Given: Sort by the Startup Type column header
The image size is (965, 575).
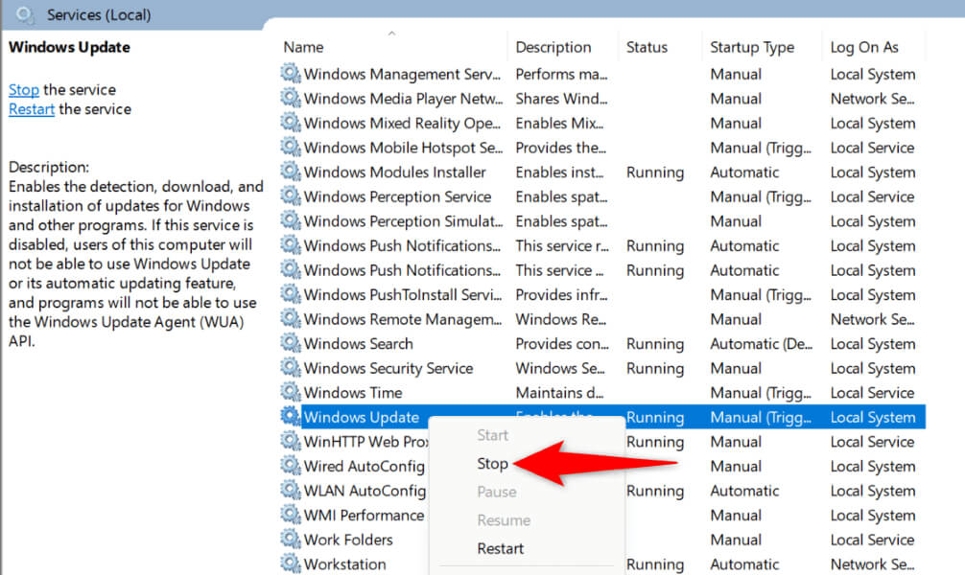Looking at the screenshot, I should [x=752, y=47].
